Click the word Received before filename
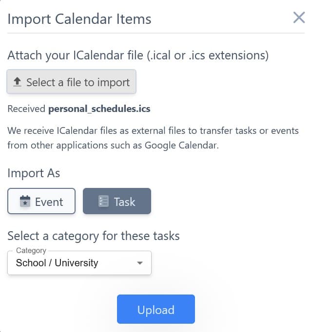The image size is (311, 332). pyautogui.click(x=26, y=109)
